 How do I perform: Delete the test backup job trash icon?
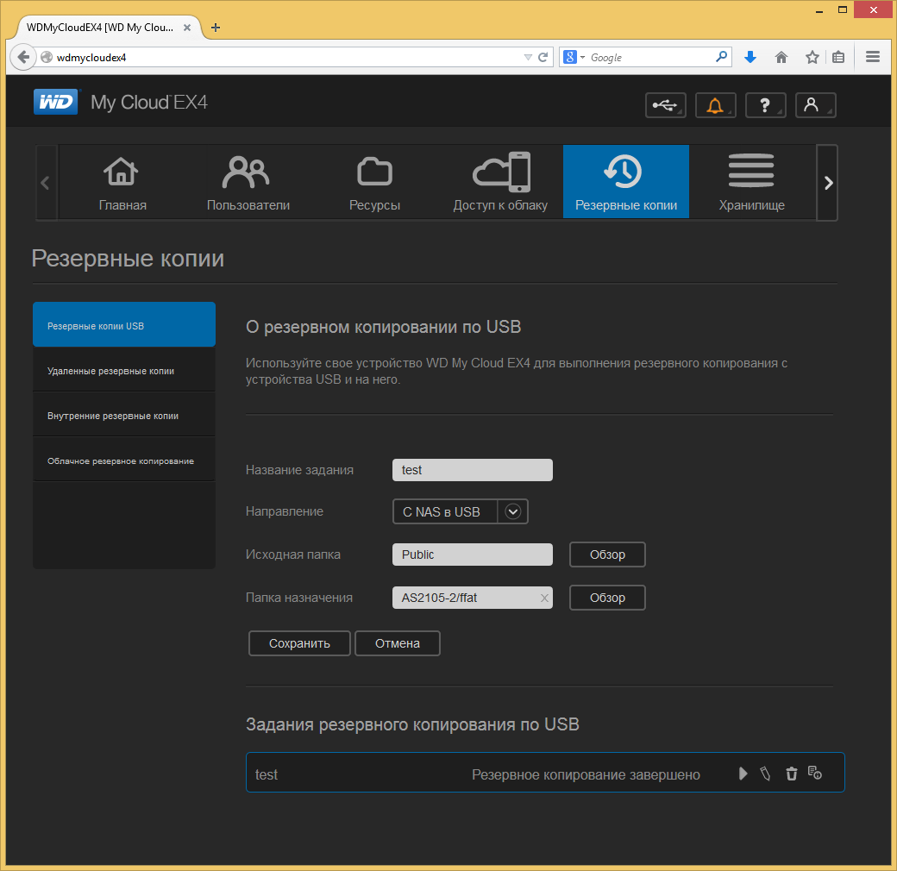coord(791,774)
